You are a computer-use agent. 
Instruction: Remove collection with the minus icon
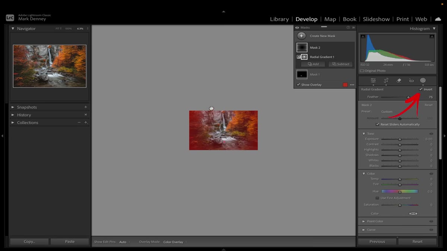[79, 123]
